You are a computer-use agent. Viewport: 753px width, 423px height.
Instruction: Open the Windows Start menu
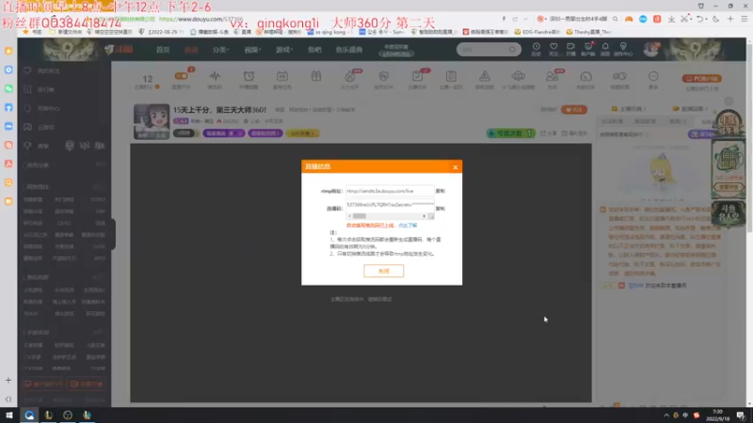[x=8, y=415]
